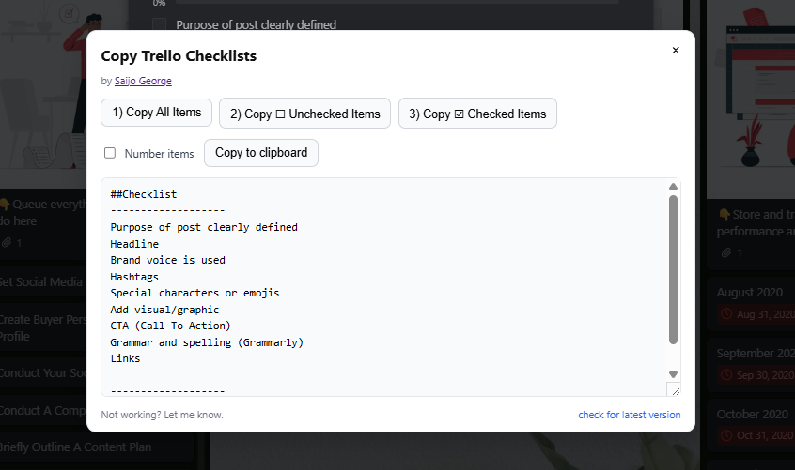Click the Copy to clipboard button
Viewport: 795px width, 470px height.
[x=261, y=153]
